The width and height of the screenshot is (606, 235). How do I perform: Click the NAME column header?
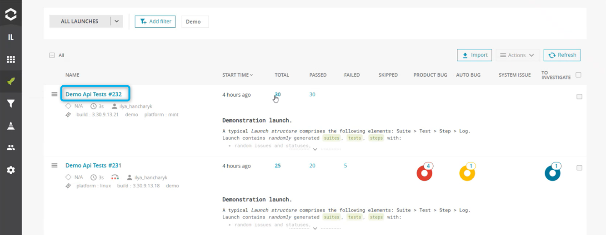72,75
